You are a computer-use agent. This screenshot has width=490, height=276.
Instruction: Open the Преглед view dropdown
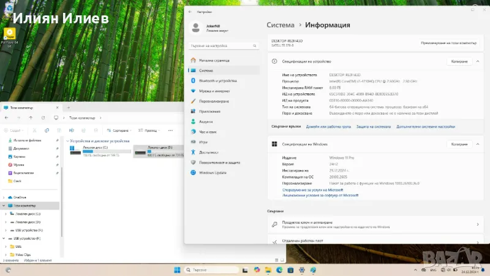149,130
